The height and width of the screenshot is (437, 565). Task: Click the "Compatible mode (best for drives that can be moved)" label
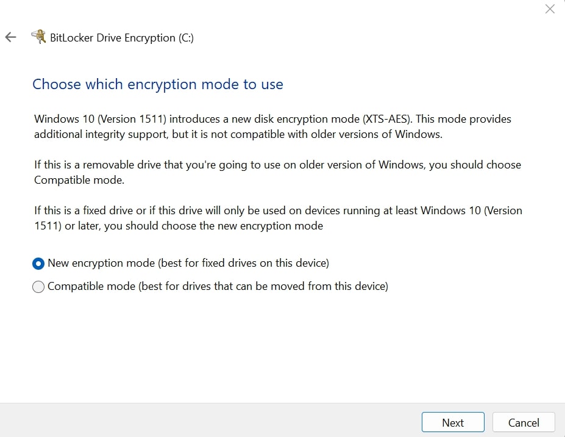(x=218, y=286)
